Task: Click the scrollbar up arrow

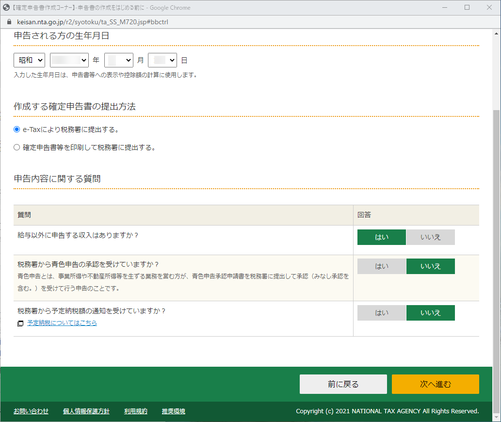Action: coord(496,33)
